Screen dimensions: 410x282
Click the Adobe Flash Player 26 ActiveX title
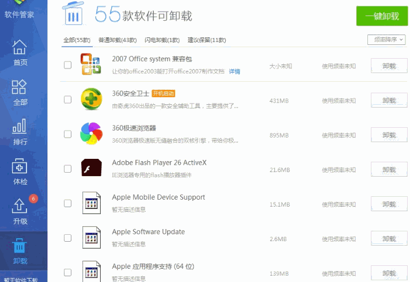[x=160, y=162]
